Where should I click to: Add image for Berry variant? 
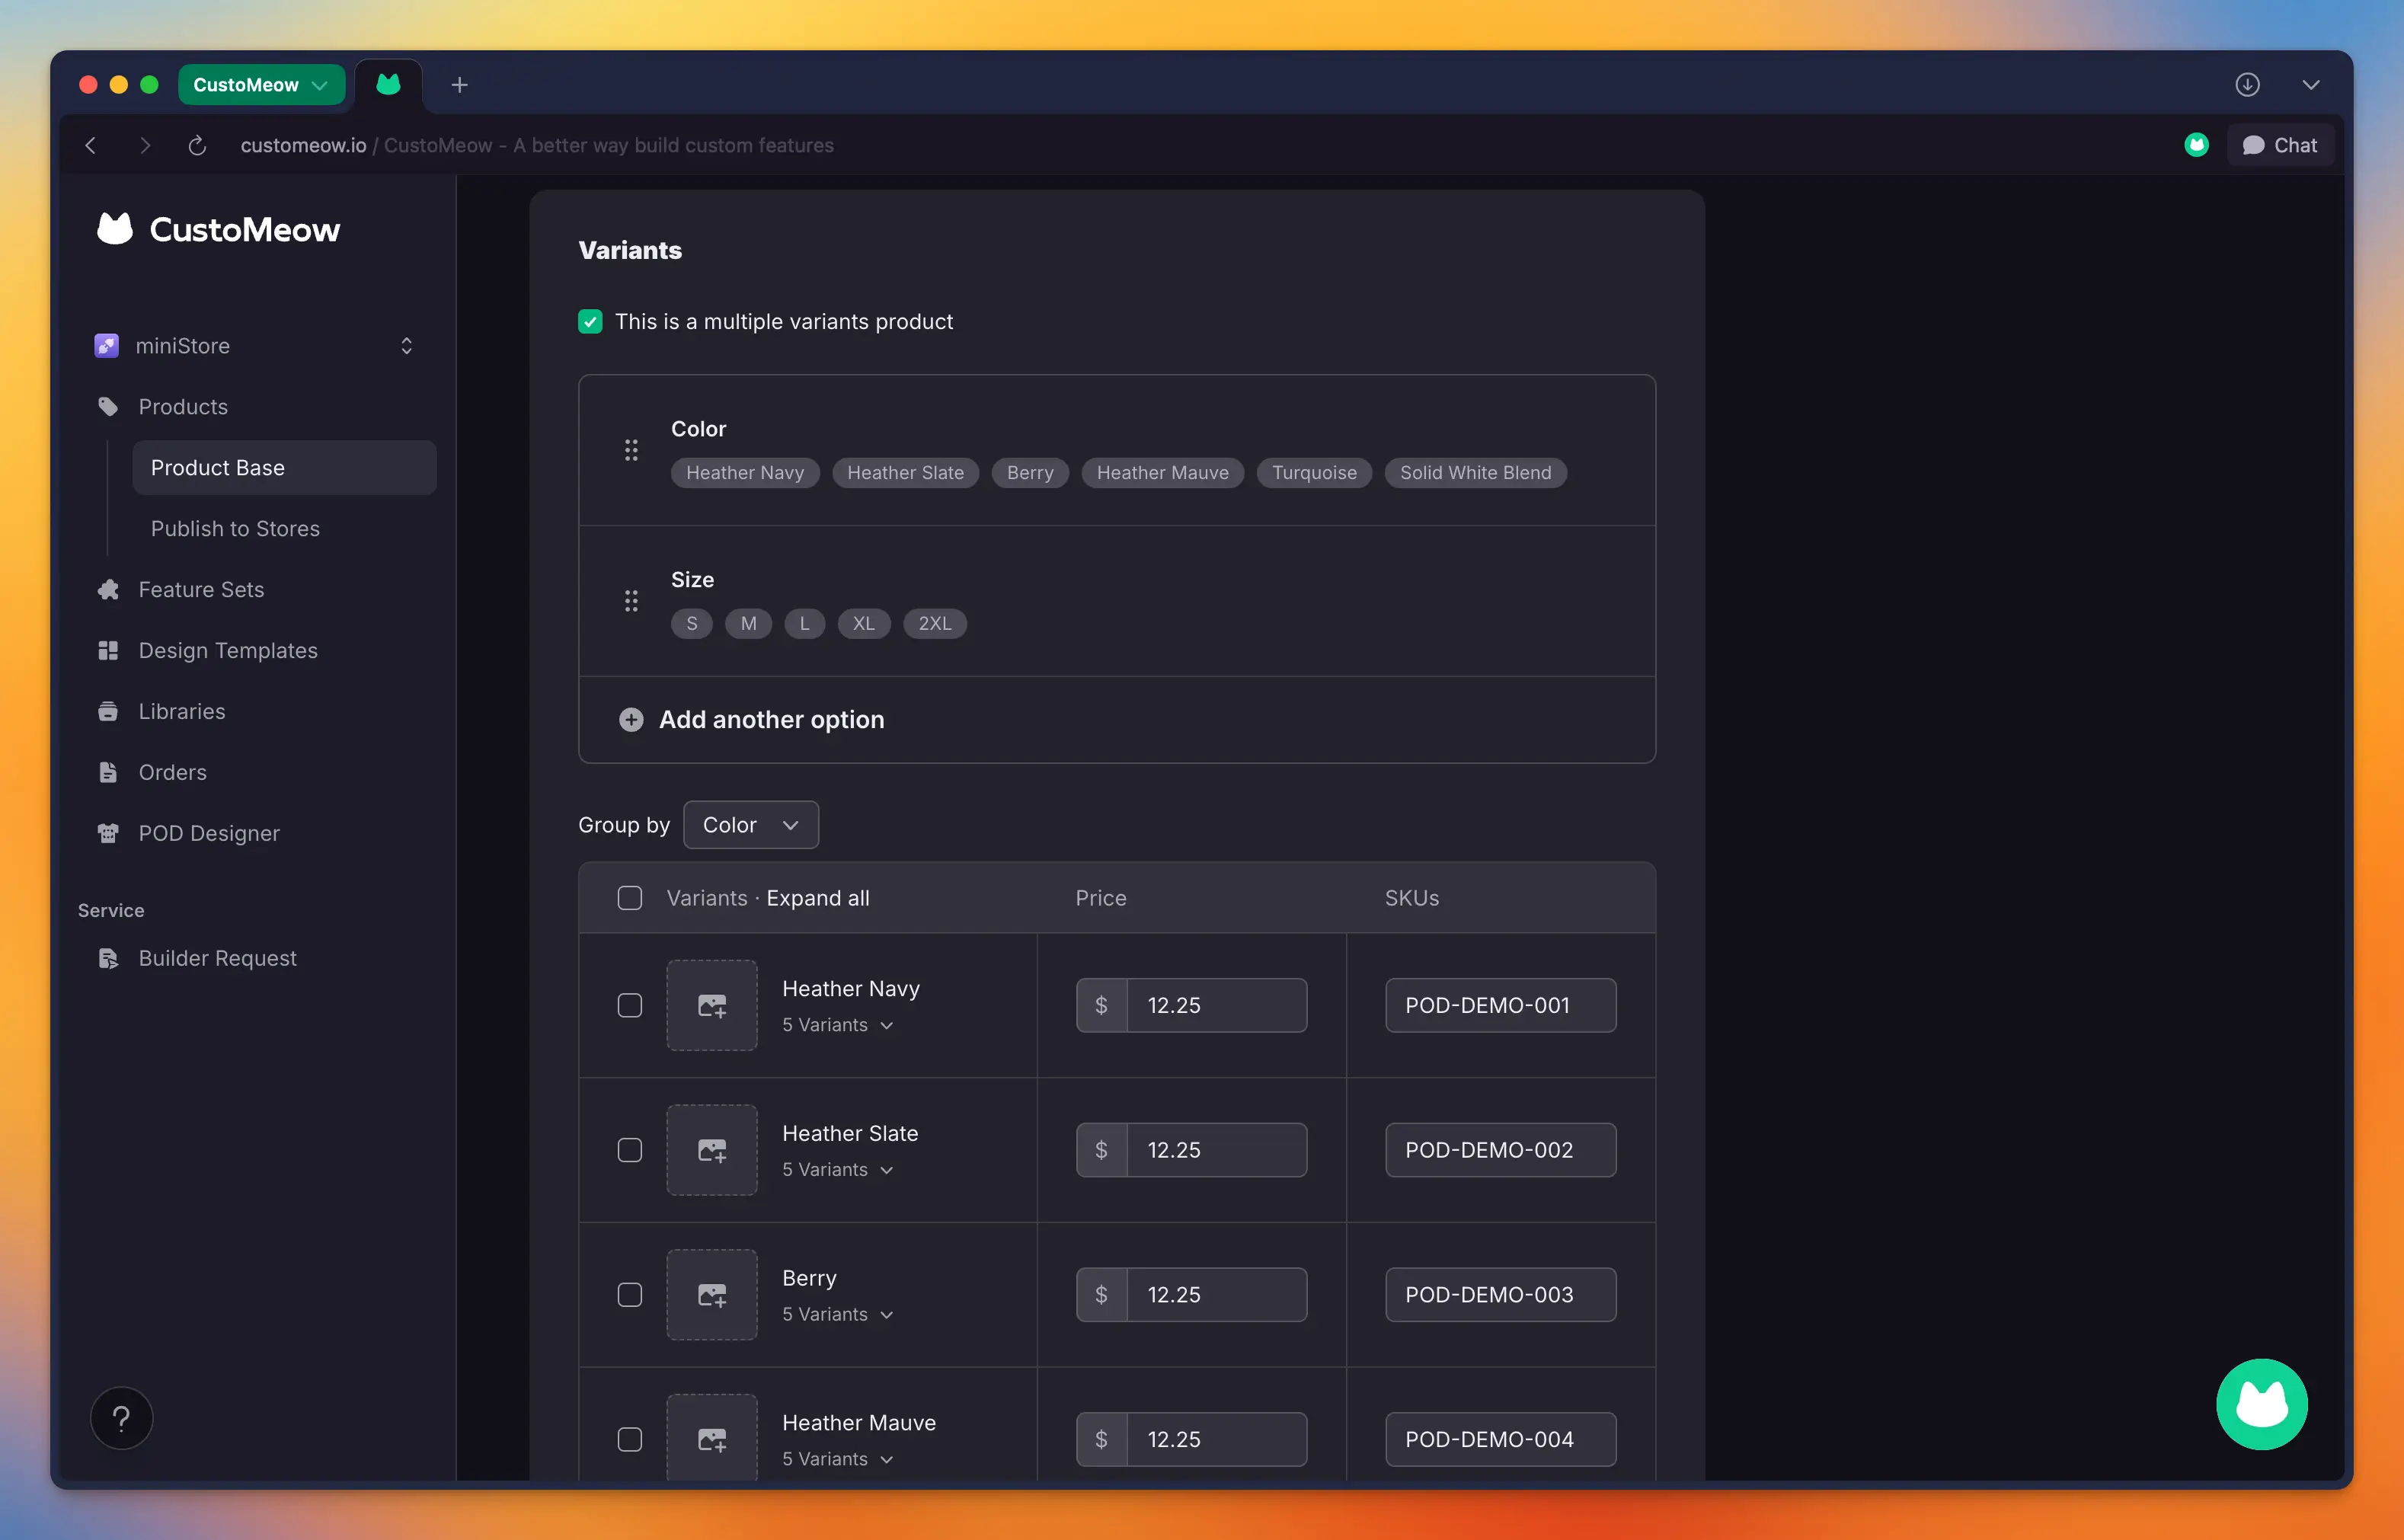pos(712,1295)
